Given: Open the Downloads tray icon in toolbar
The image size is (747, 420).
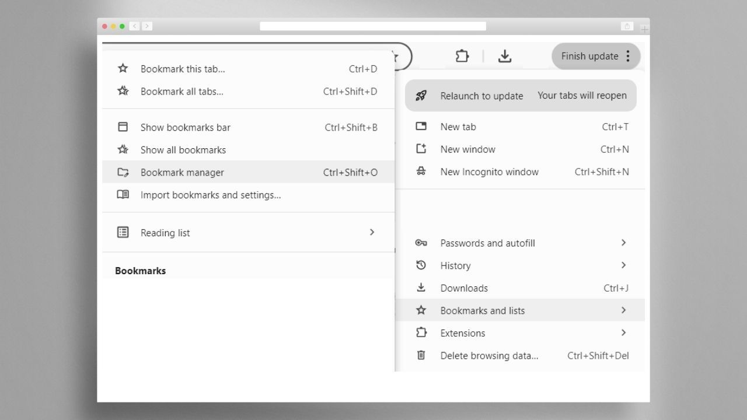Looking at the screenshot, I should 505,56.
